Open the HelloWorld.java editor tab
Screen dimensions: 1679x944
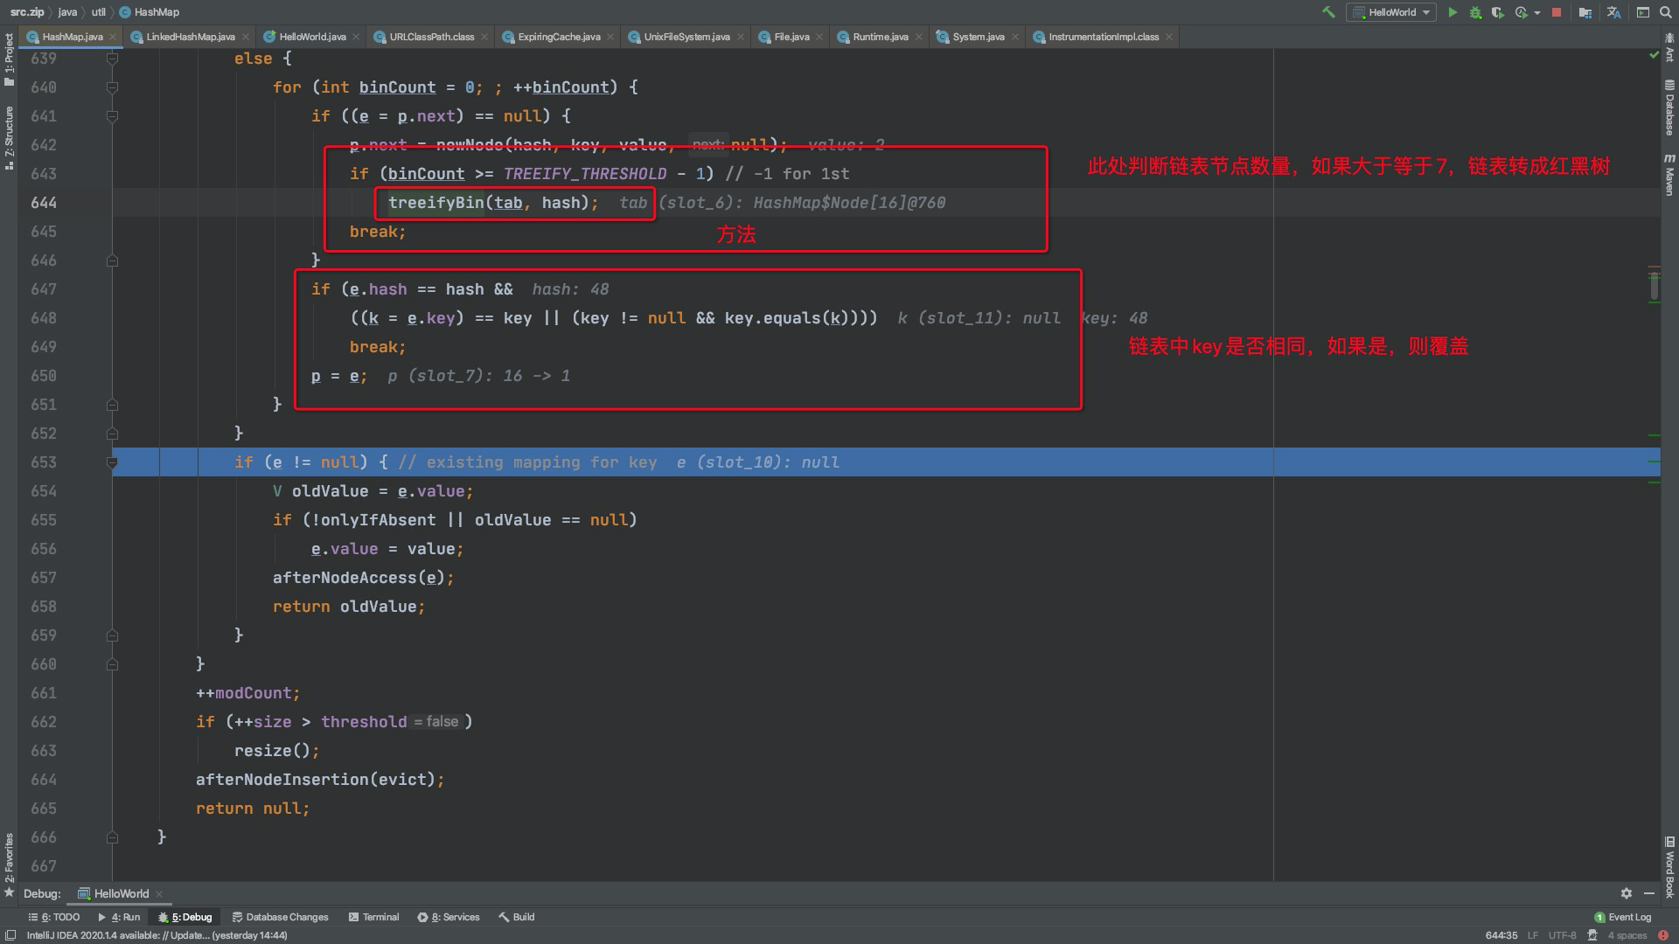[312, 37]
